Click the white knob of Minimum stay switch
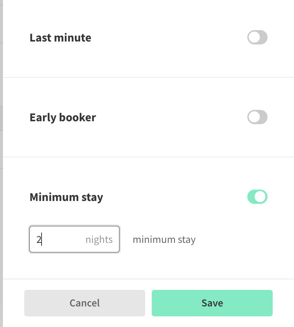 point(261,197)
